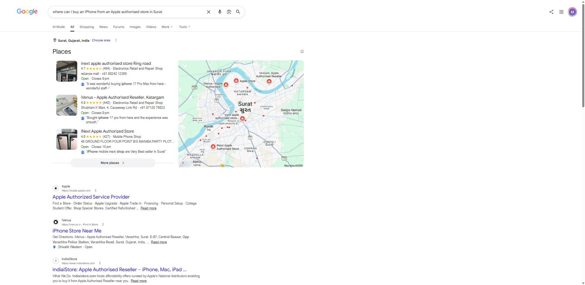
Task: Click the Saniya Hemad label on map
Action: click(x=291, y=111)
